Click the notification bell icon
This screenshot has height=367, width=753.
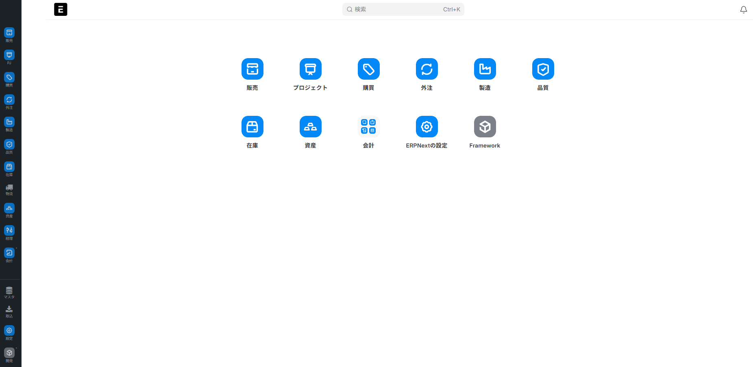point(743,10)
